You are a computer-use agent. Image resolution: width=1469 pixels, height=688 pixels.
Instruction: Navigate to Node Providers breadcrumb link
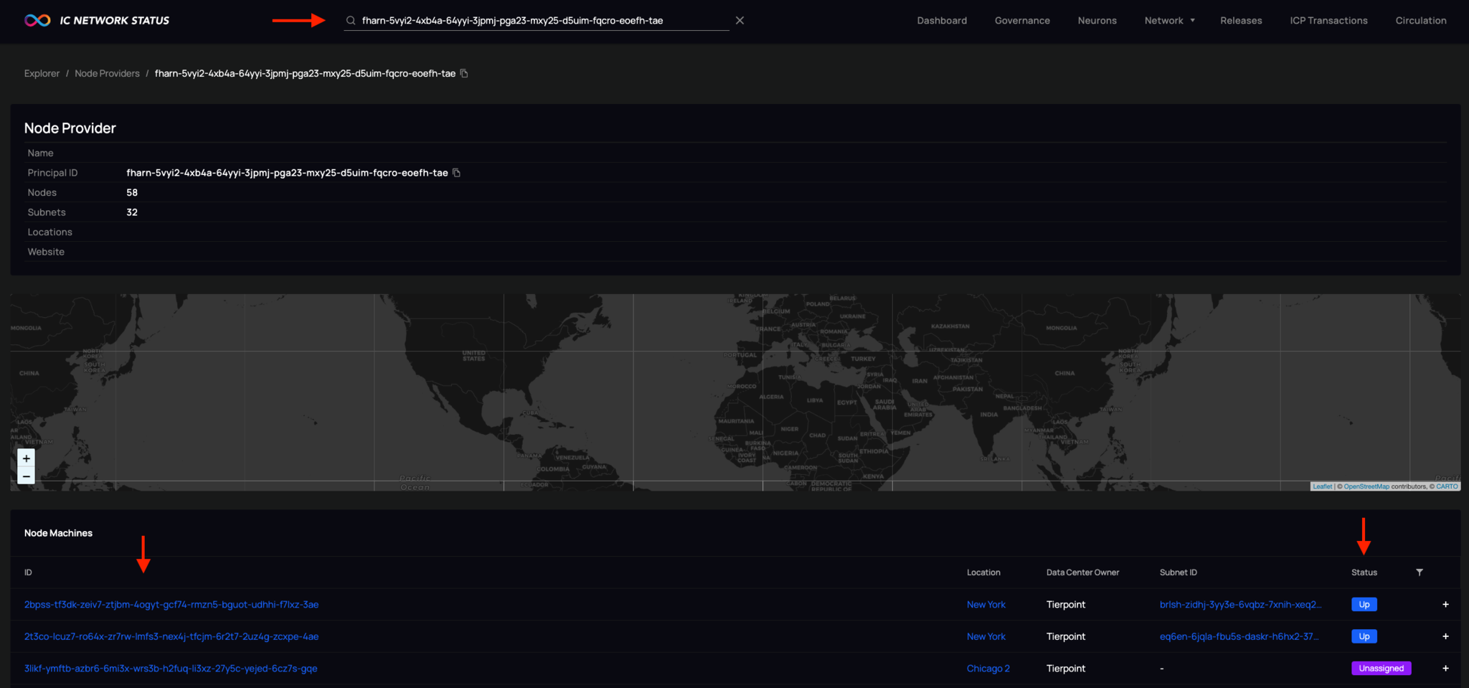pos(107,73)
